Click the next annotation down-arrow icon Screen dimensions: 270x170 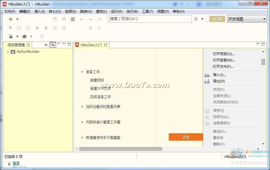[28, 28]
